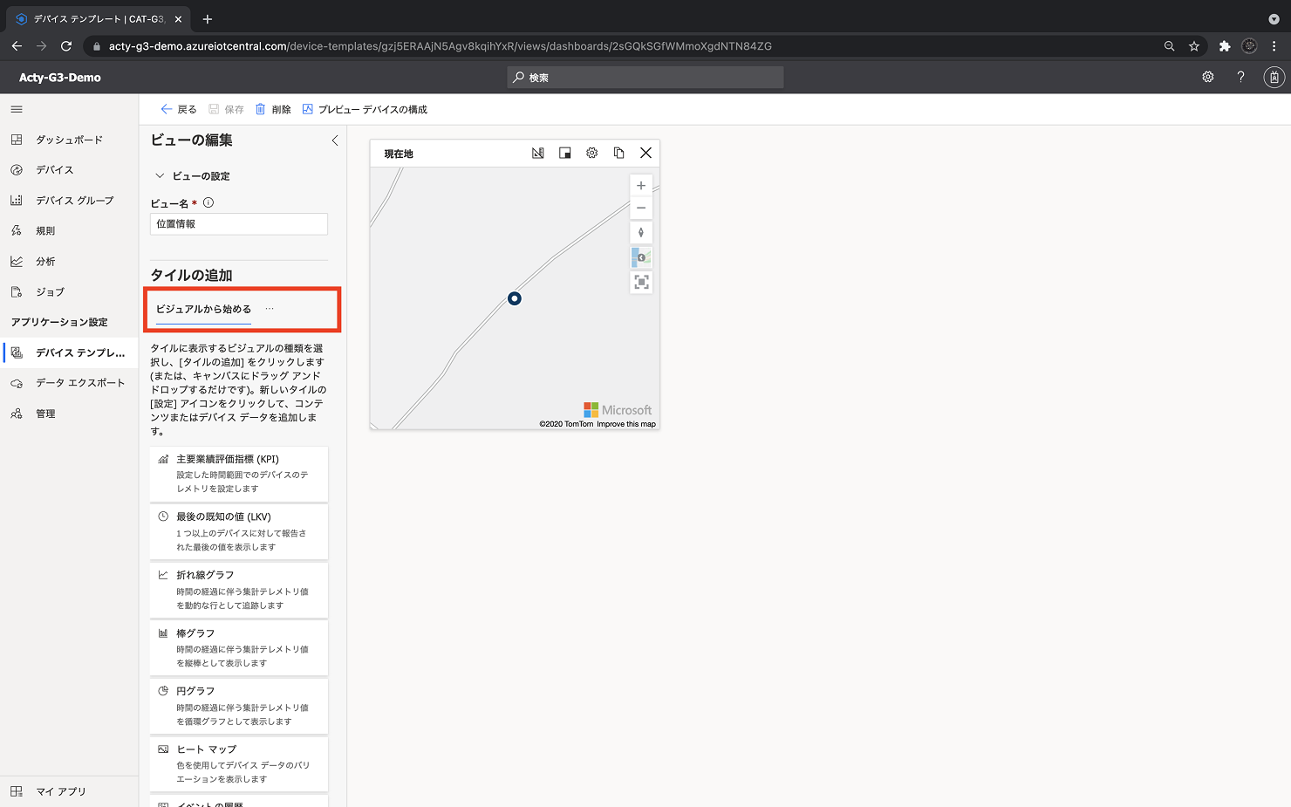Open the ··· overflow beside ビジュアルから始める

tap(270, 309)
